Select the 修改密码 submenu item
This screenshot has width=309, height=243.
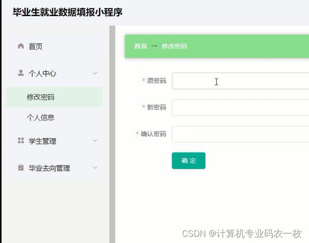tap(54, 97)
